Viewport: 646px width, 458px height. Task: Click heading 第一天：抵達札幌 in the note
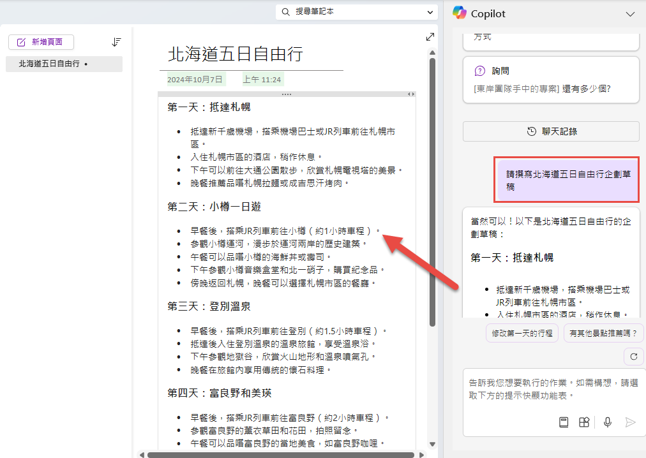point(209,107)
